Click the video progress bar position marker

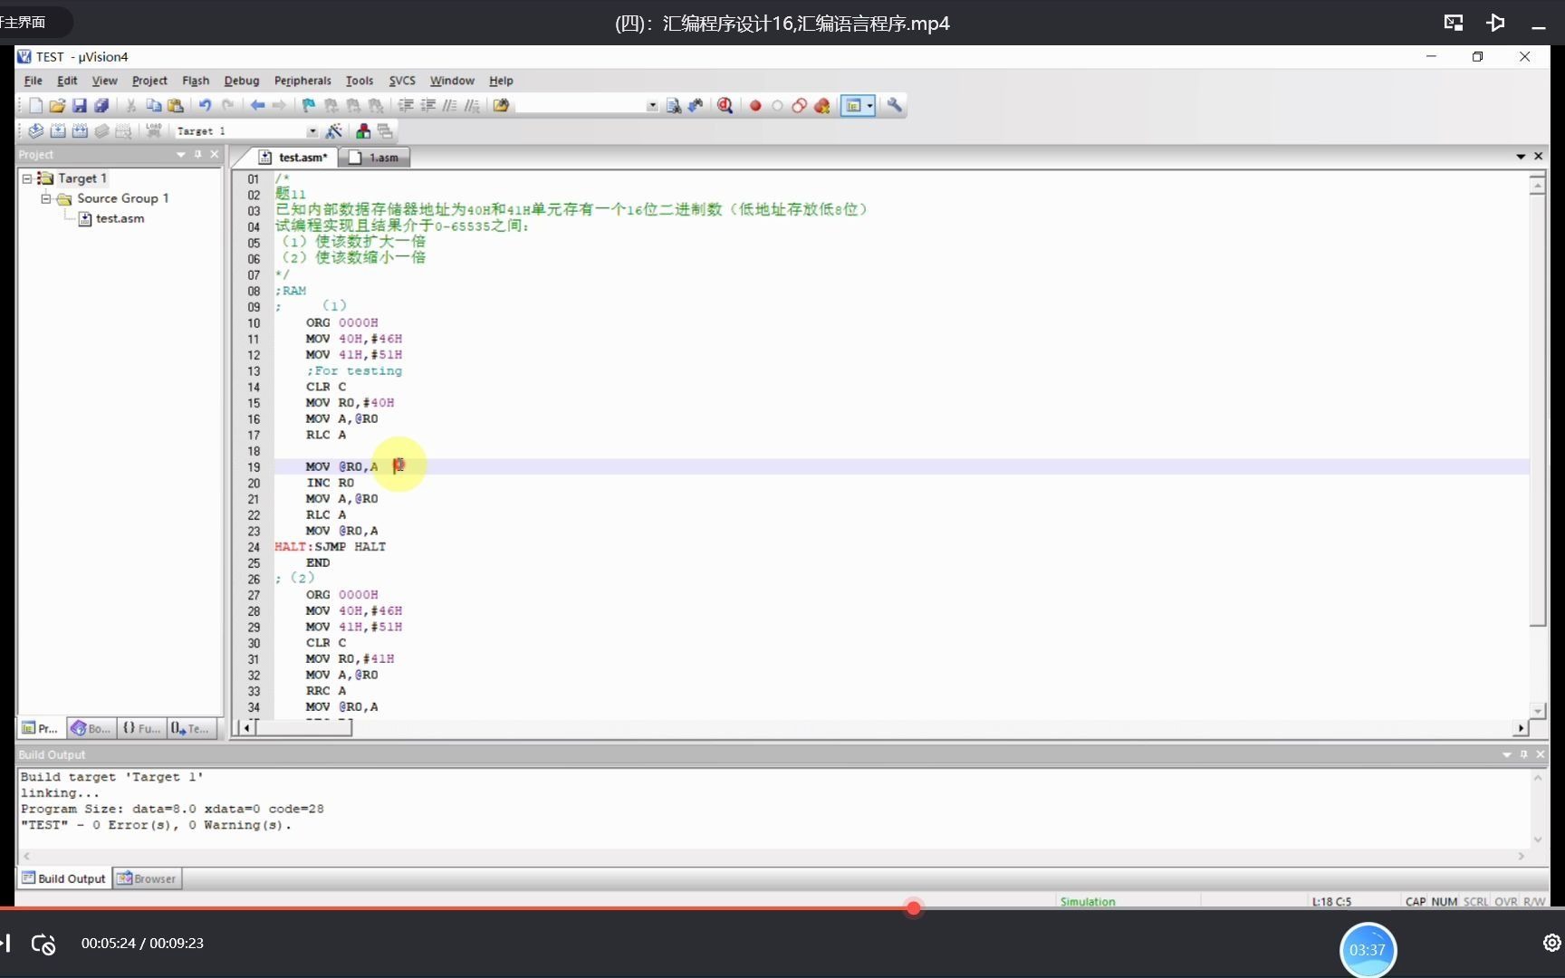click(x=914, y=907)
